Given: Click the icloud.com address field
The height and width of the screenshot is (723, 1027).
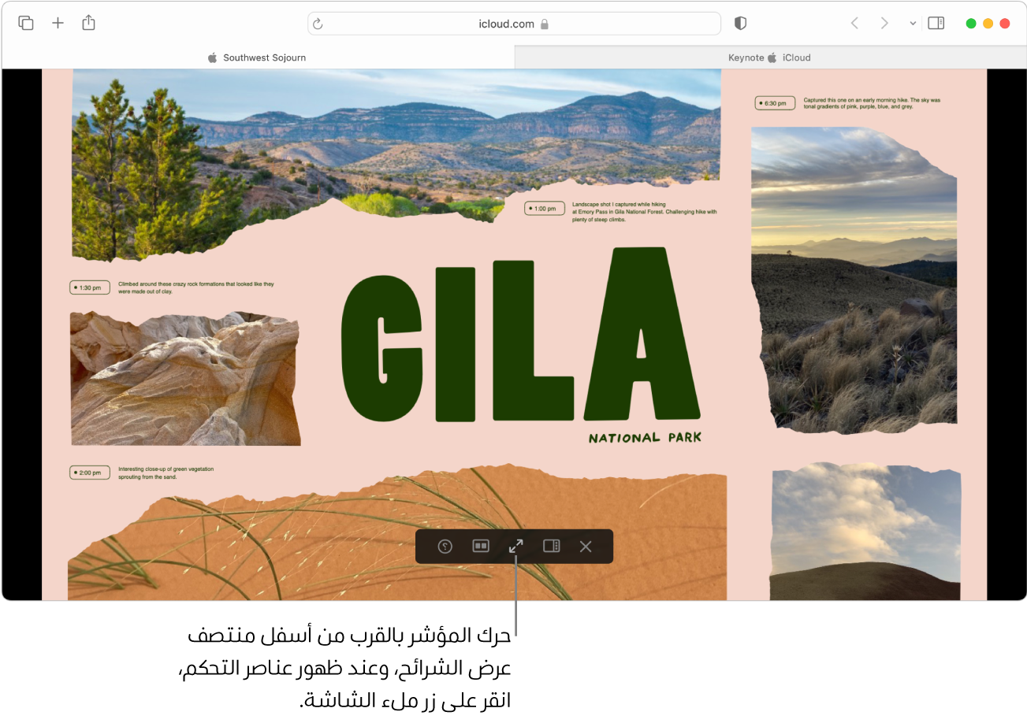Looking at the screenshot, I should 514,24.
